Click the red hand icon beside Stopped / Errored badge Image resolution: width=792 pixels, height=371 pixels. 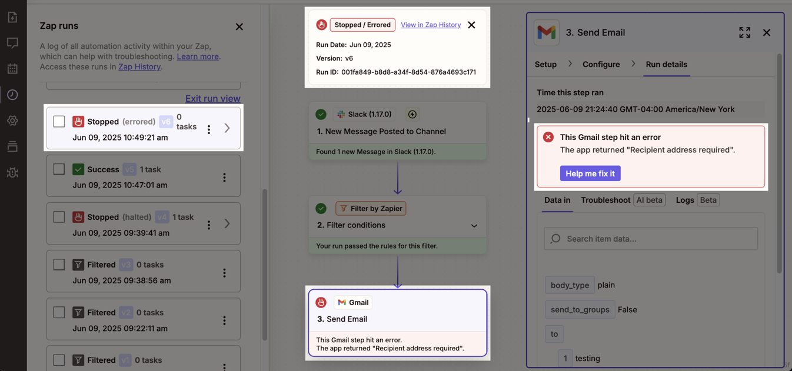[321, 25]
